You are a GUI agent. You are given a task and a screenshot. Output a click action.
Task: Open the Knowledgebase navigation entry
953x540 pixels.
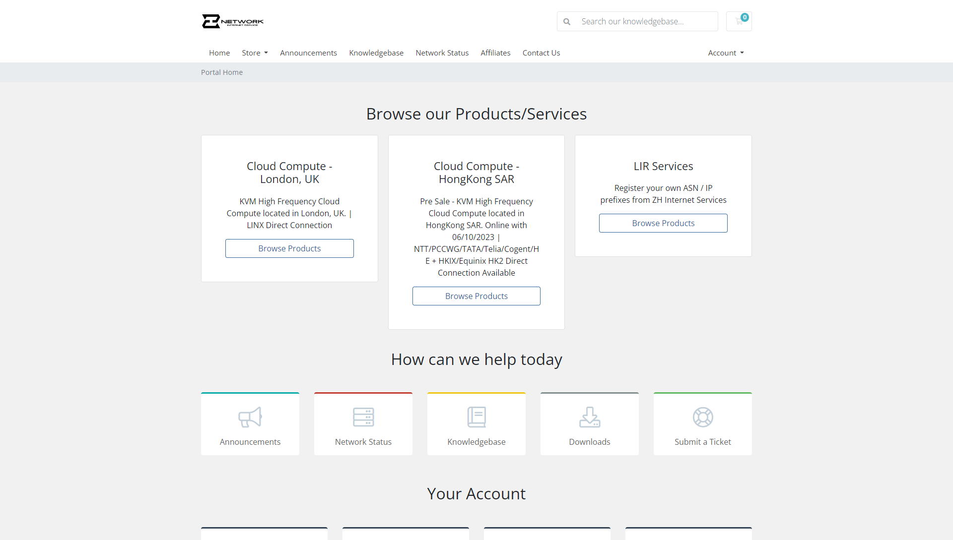(x=376, y=53)
